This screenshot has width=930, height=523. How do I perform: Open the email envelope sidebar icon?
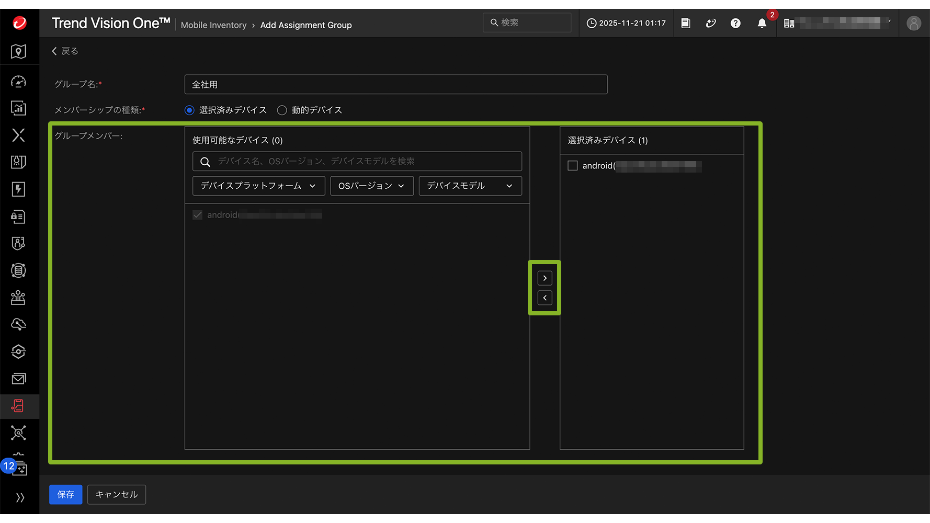19,379
